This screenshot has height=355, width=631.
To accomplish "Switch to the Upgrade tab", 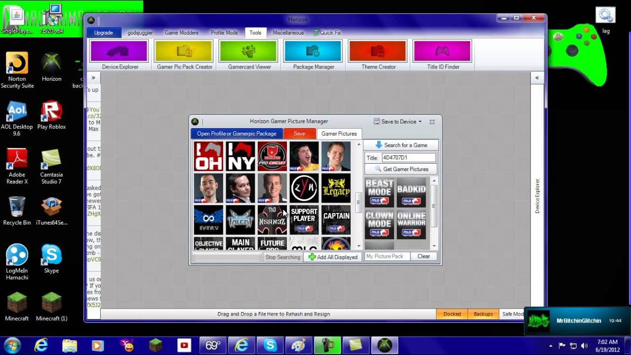I will tap(104, 33).
